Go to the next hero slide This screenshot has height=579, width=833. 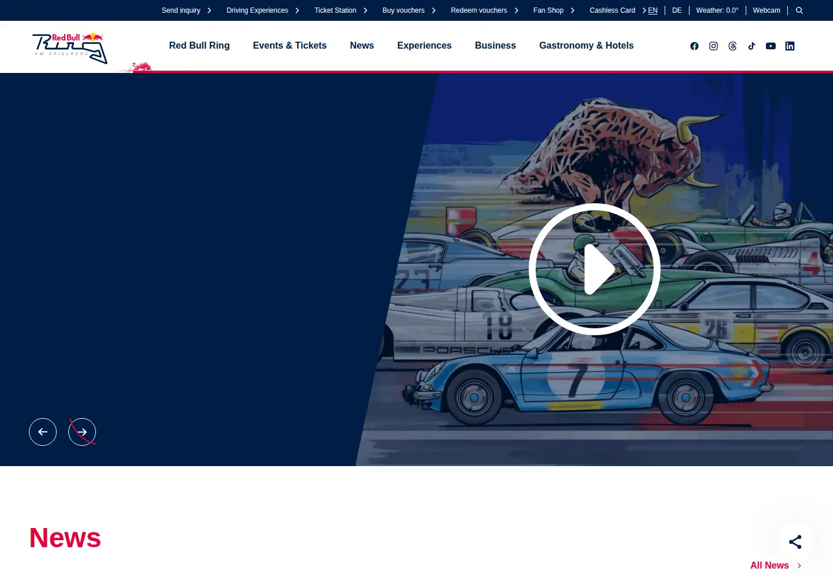82,432
